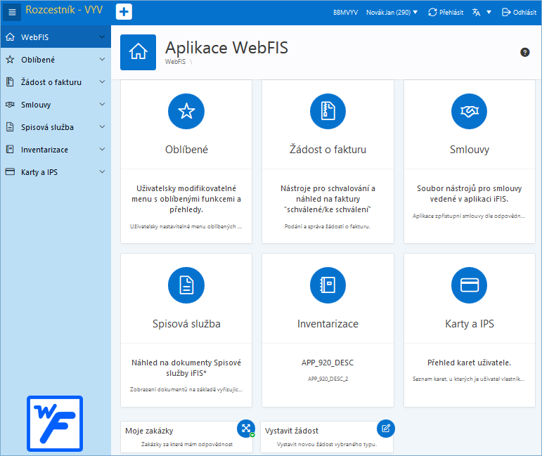Open the help question mark icon
The image size is (542, 456).
point(524,53)
